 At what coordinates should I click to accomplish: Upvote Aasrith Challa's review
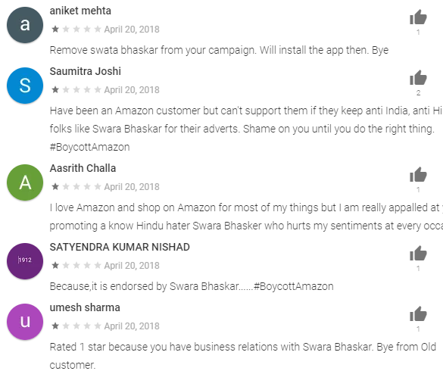click(x=418, y=175)
